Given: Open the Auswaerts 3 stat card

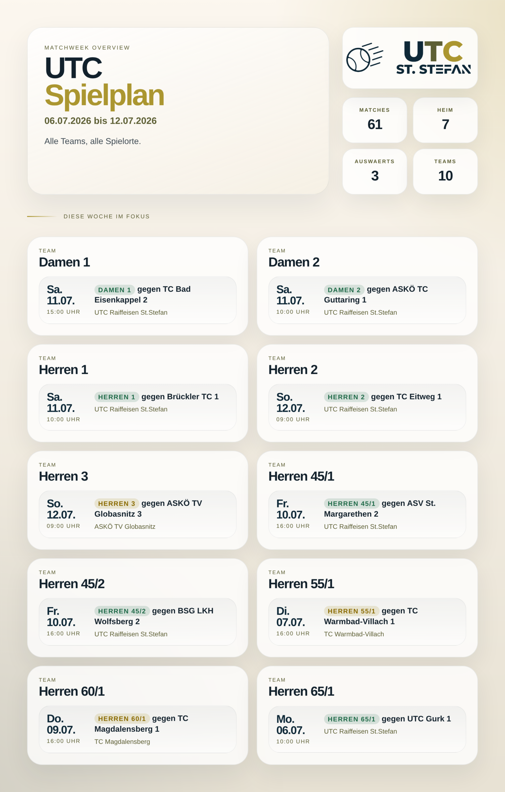Looking at the screenshot, I should pos(375,171).
